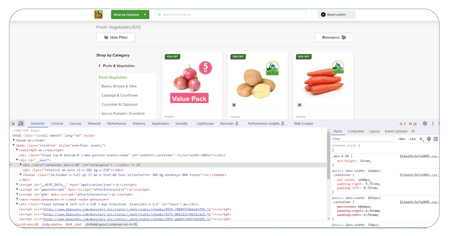
Task: Collapse the div id __next node
Action: point(18,160)
